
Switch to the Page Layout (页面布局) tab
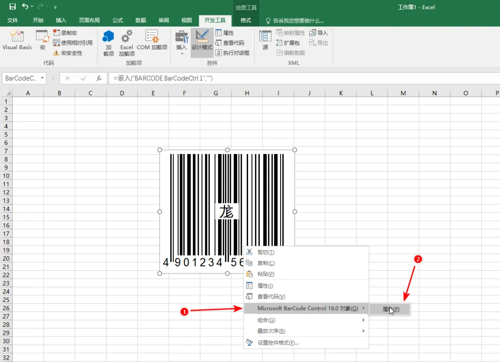89,20
